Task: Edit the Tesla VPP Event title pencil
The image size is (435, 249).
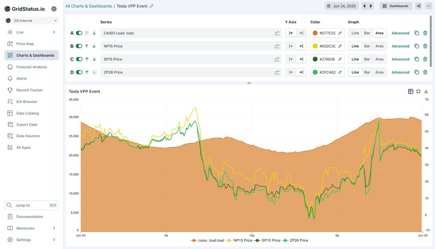Action: click(152, 6)
